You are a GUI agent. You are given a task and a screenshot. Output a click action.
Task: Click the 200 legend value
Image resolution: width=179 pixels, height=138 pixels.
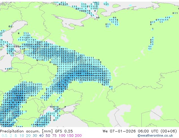coord(78,136)
